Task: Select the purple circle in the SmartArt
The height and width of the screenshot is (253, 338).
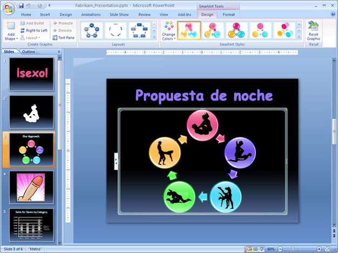Action: click(240, 152)
